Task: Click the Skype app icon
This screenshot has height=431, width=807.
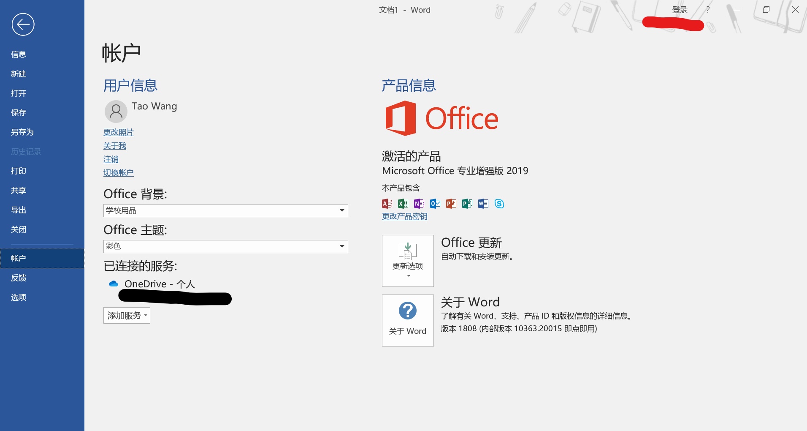Action: coord(499,204)
